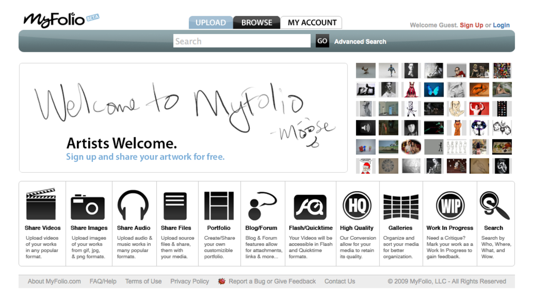Open the audio thumbnail with speaker icon
The width and height of the screenshot is (533, 301).
click(365, 128)
